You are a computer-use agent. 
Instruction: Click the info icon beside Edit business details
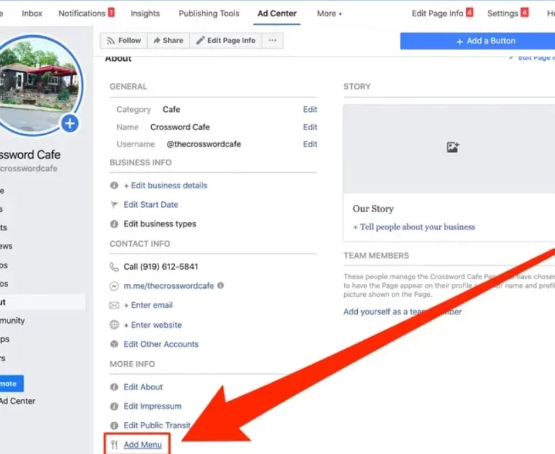tap(114, 186)
